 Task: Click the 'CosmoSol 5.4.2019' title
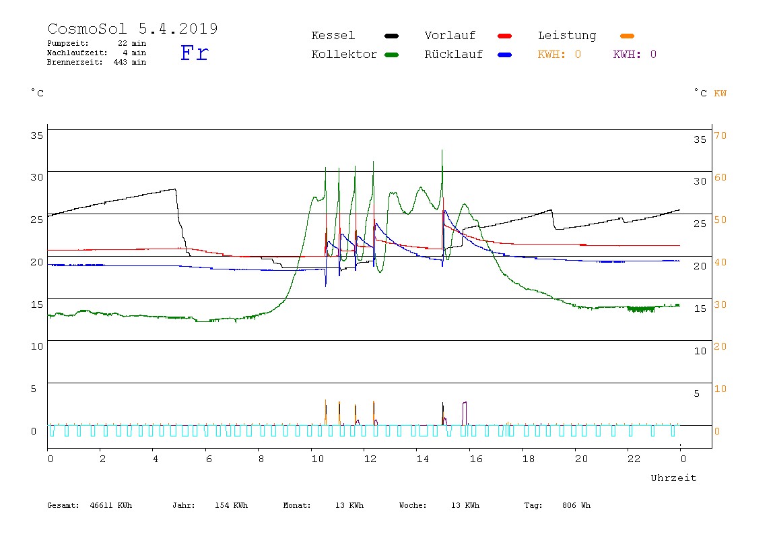(x=133, y=28)
